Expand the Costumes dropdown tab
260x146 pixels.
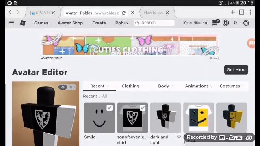point(232,86)
